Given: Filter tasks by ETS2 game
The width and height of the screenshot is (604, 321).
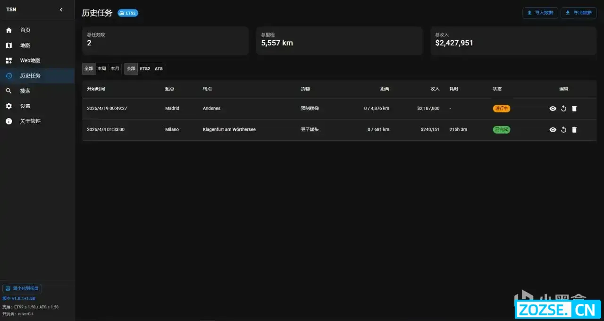Looking at the screenshot, I should coord(145,68).
